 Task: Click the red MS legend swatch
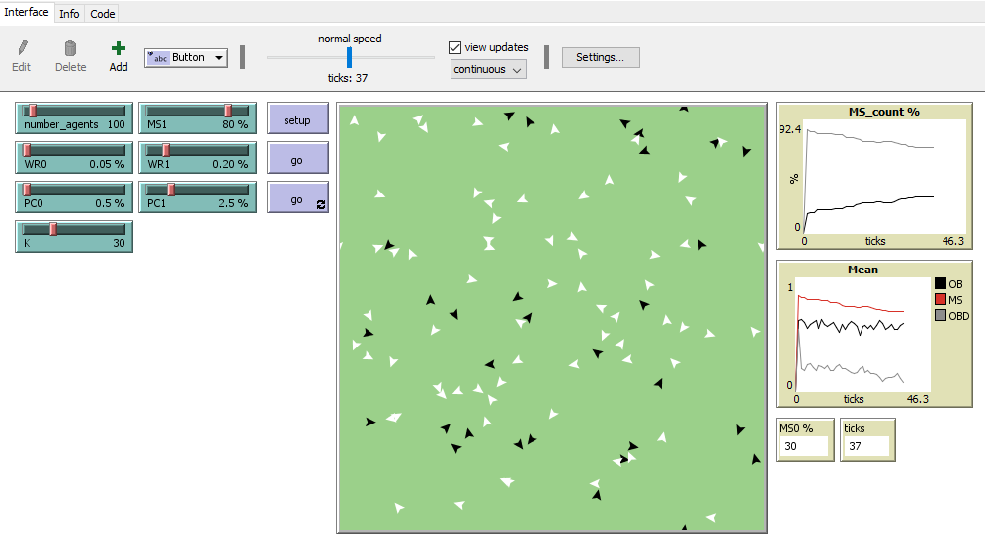tap(940, 300)
